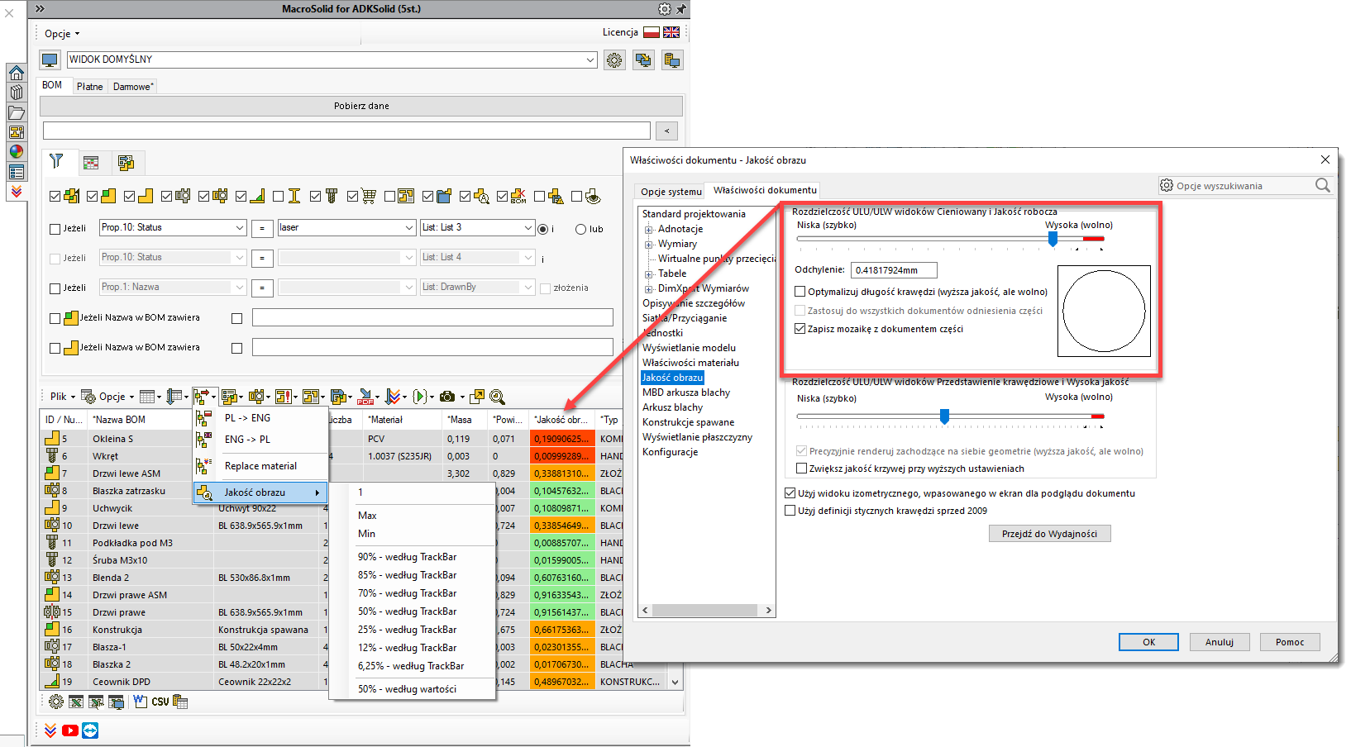This screenshot has width=1351, height=747.
Task: Open the WIDOK DOMYŚLNY view dropdown
Action: pos(590,59)
